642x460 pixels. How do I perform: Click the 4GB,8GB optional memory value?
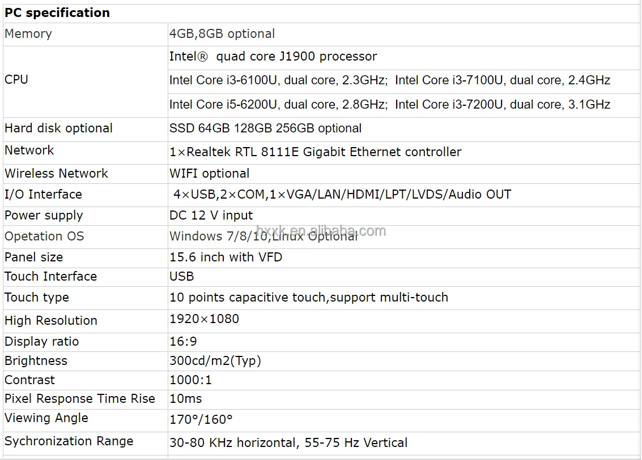pyautogui.click(x=222, y=33)
